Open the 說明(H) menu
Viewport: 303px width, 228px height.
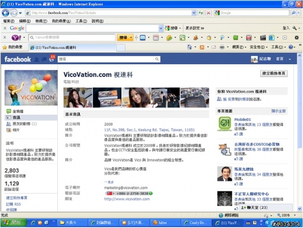tap(98, 21)
